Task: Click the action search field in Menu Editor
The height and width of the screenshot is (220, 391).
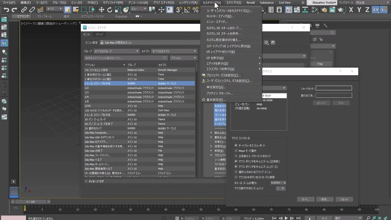Action: click(x=126, y=58)
